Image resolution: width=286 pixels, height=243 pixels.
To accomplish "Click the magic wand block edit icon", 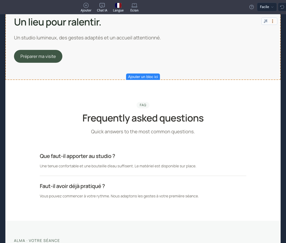I will click(266, 21).
